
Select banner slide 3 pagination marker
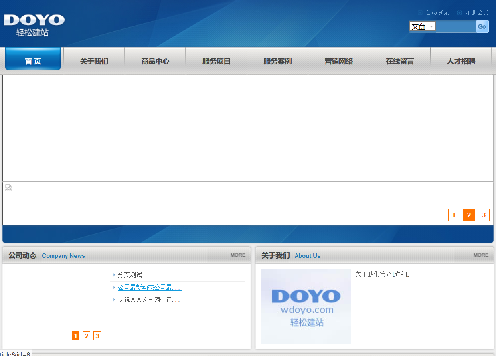(484, 215)
